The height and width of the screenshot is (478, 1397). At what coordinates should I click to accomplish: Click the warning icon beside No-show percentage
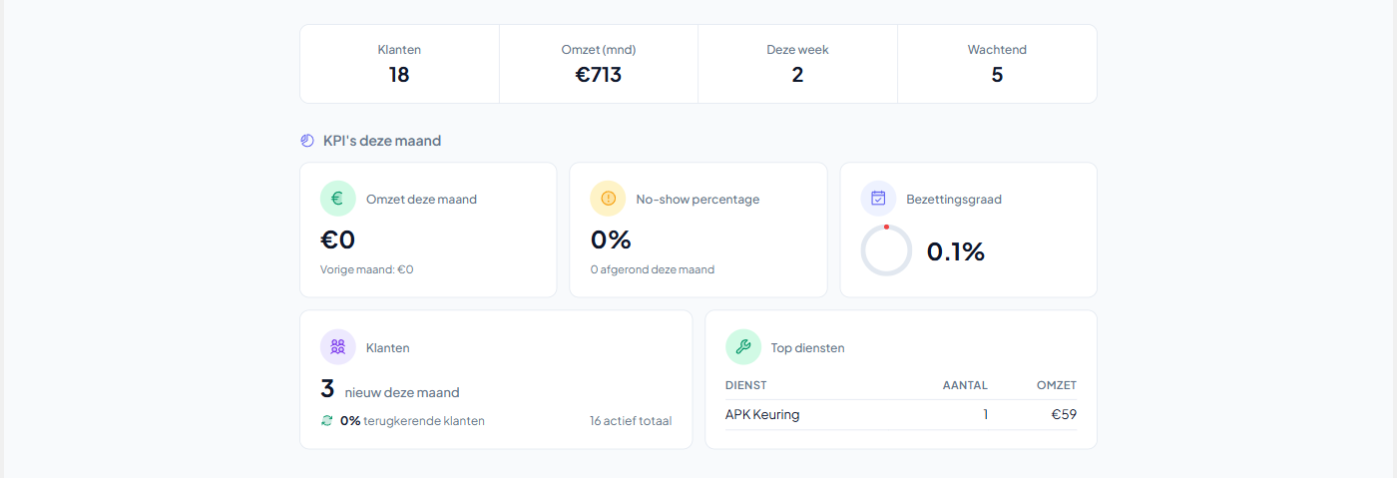click(x=608, y=199)
